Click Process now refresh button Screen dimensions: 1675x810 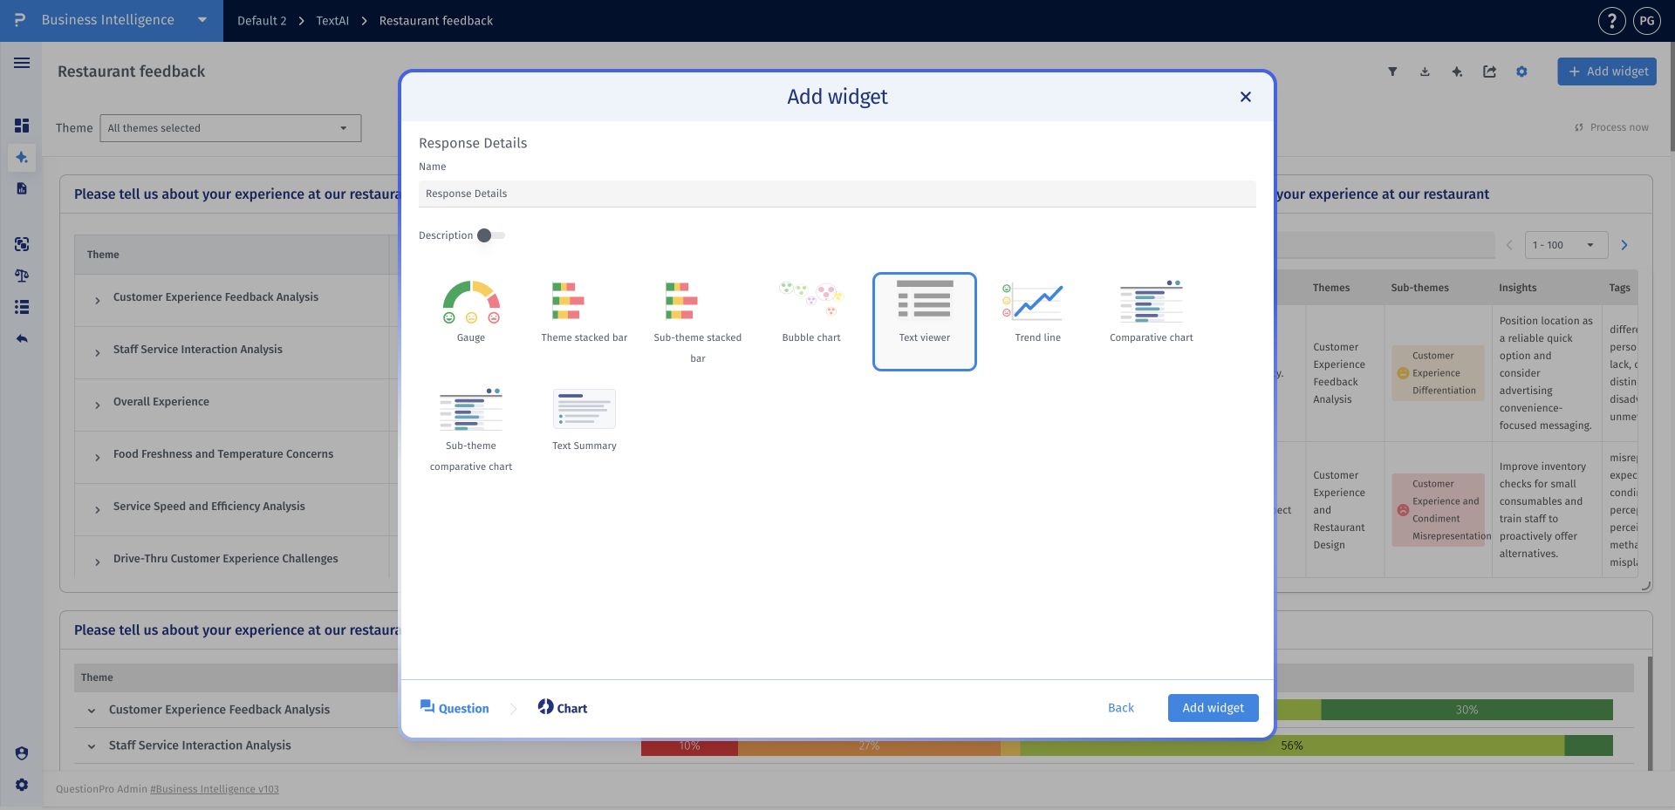pyautogui.click(x=1611, y=127)
